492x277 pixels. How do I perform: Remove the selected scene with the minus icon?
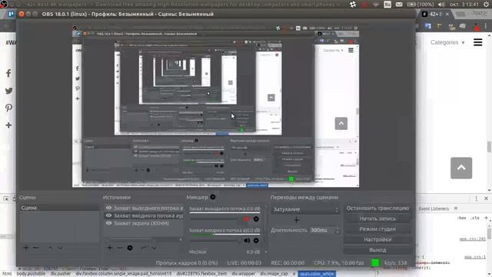click(36, 248)
